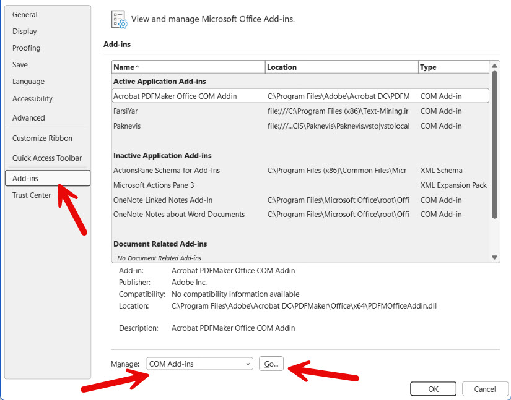Dismiss dialog with Cancel button

485,389
